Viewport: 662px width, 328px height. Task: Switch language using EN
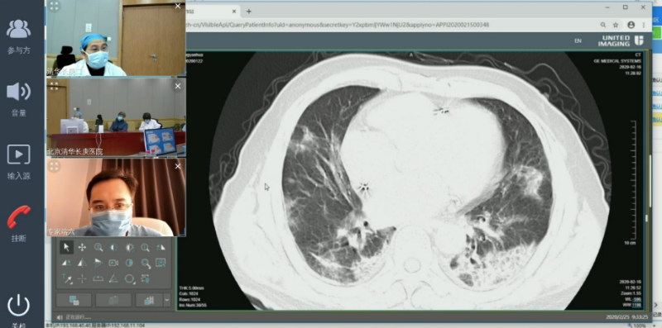coord(578,40)
